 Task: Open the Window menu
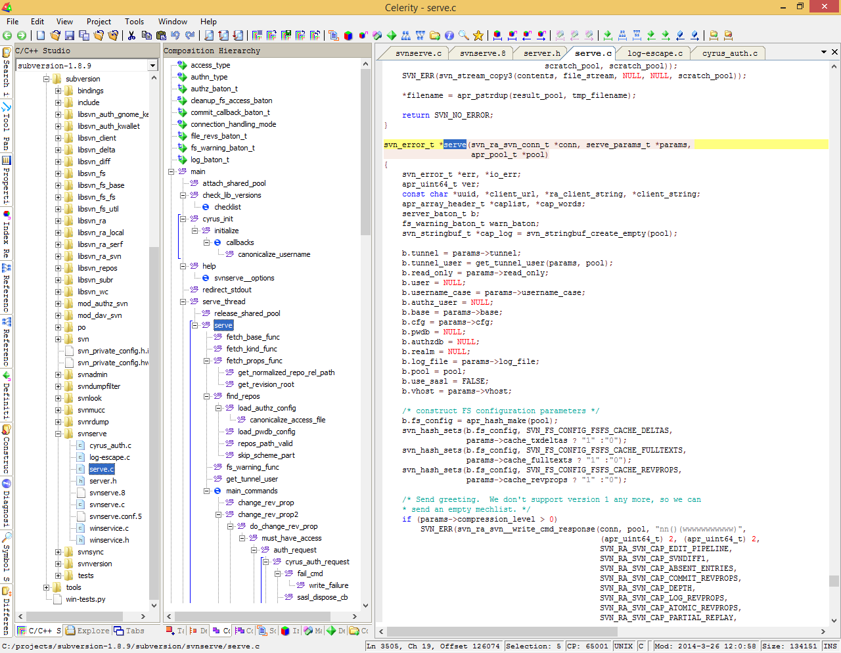pos(173,22)
